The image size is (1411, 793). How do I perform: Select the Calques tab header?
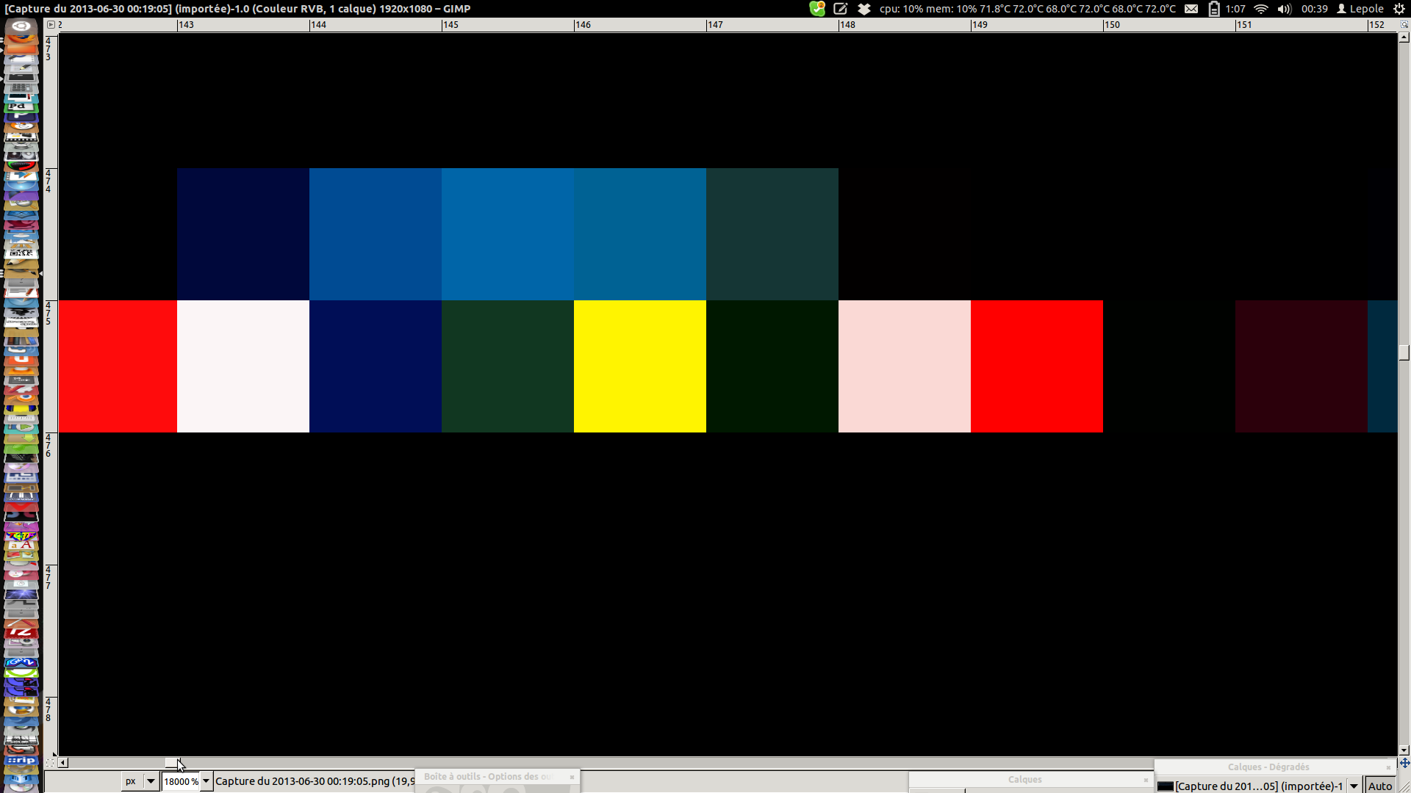1024,780
